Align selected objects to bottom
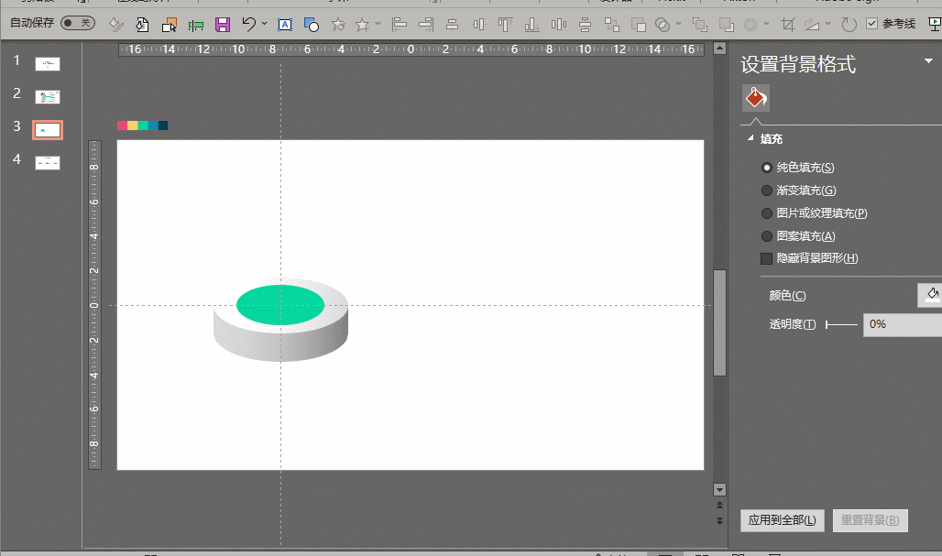 tap(531, 25)
